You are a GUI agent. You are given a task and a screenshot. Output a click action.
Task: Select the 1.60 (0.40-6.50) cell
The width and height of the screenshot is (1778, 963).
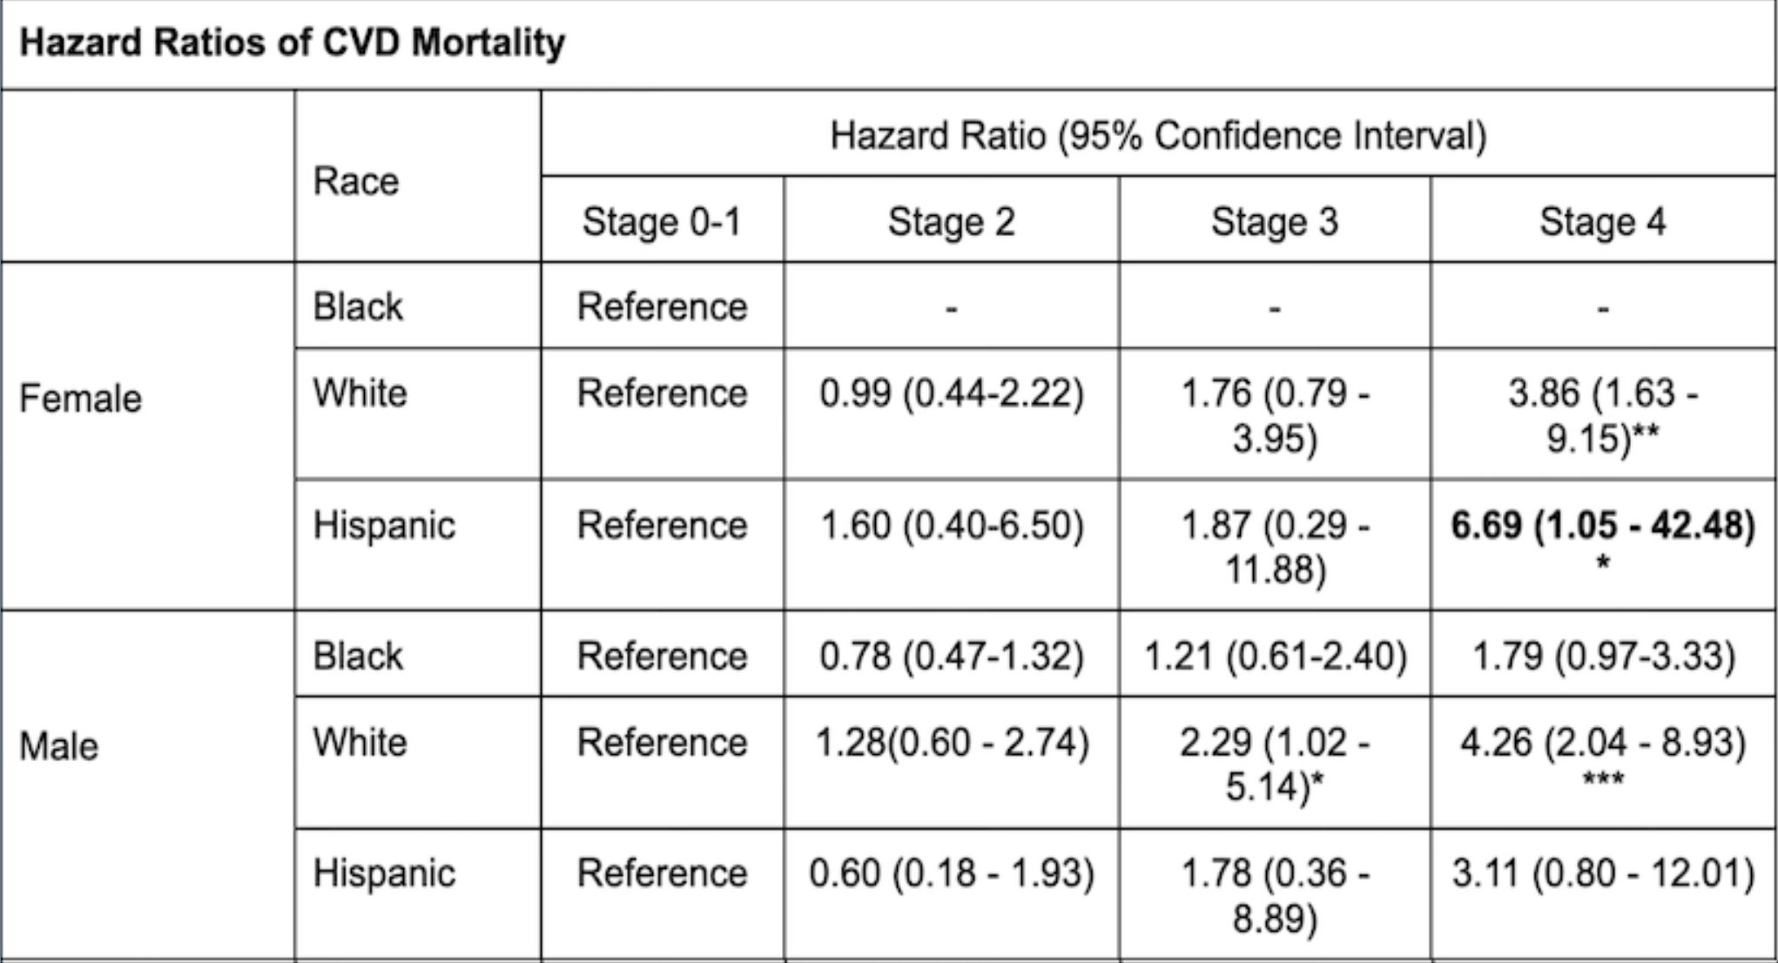[x=951, y=525]
